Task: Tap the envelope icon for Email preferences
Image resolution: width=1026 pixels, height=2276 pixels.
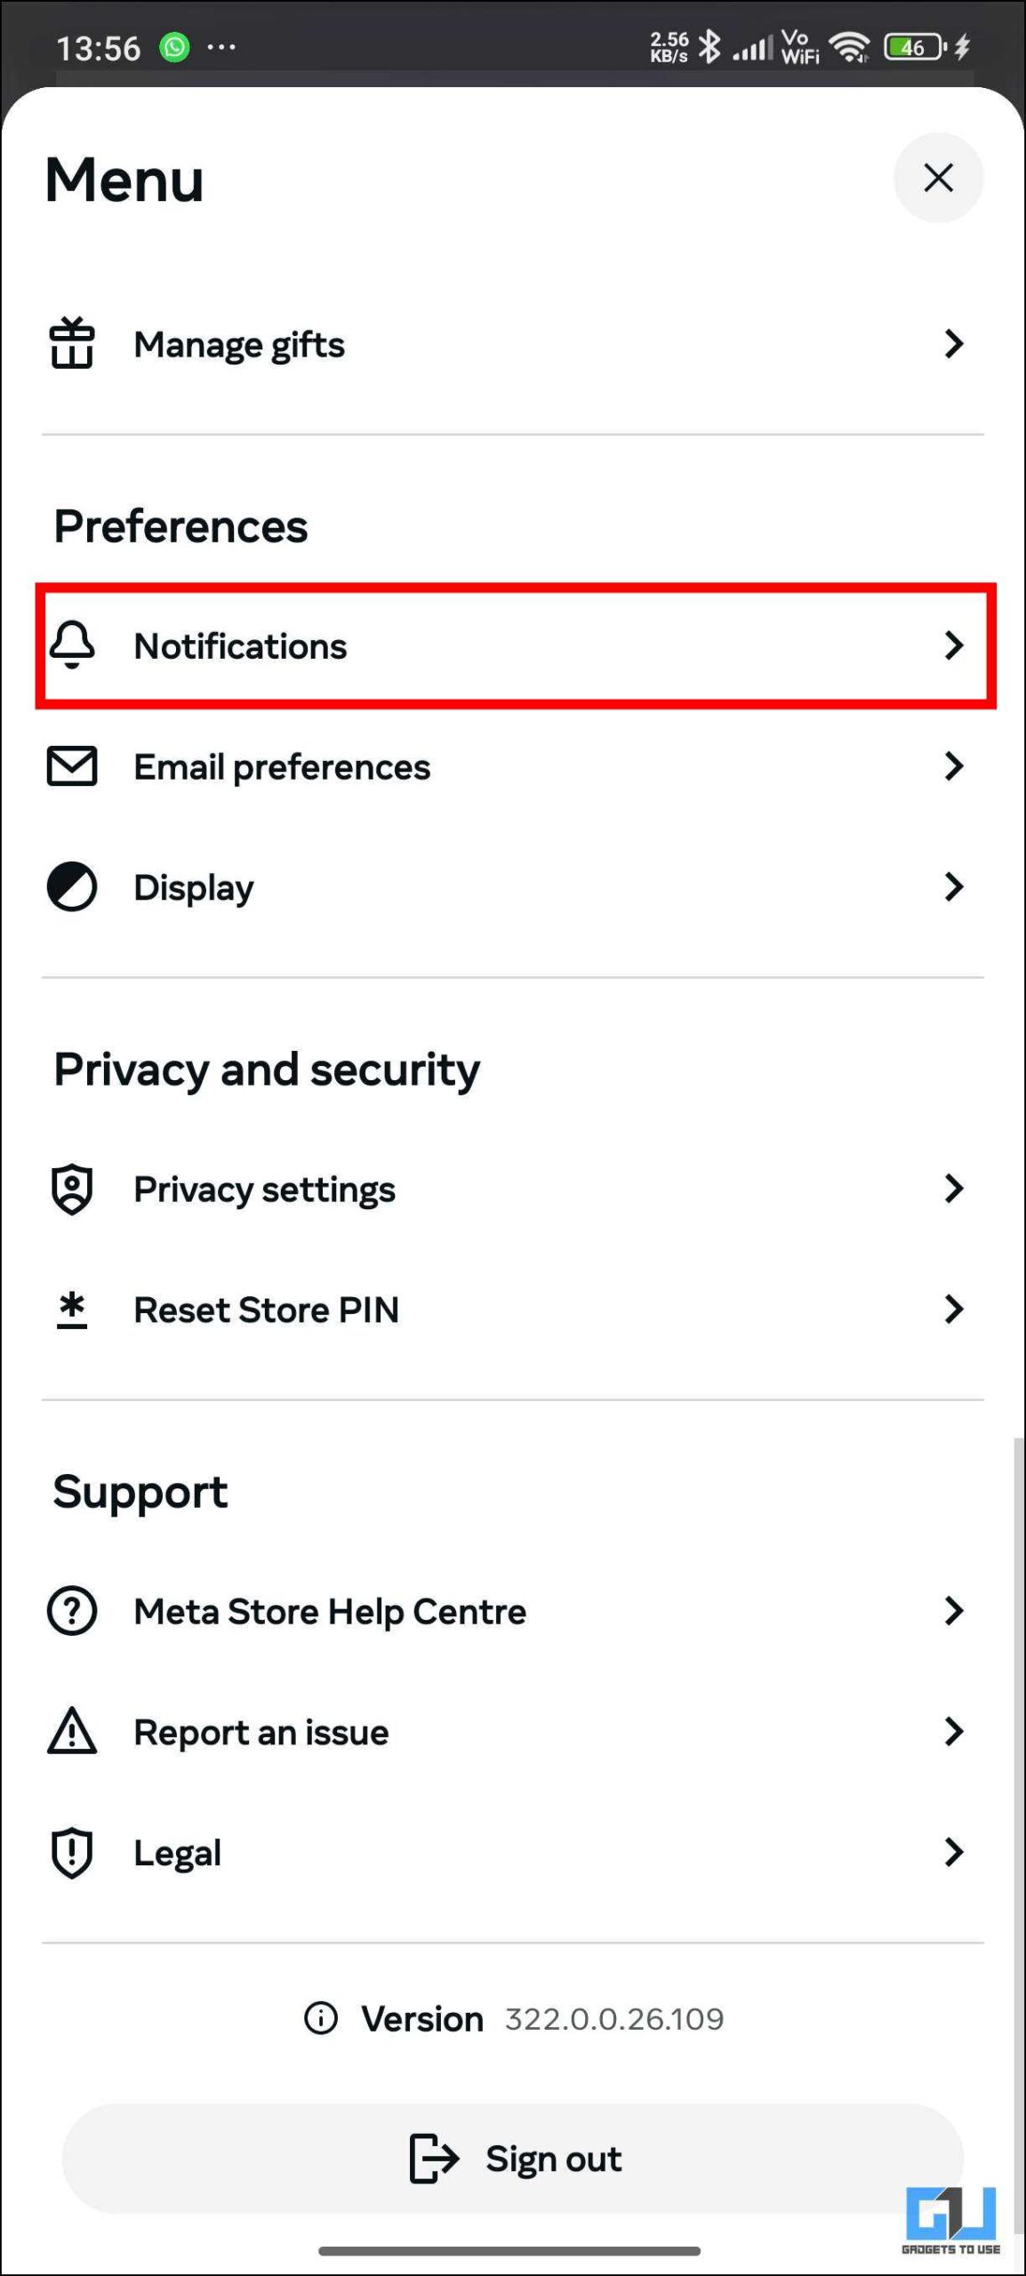Action: click(72, 766)
